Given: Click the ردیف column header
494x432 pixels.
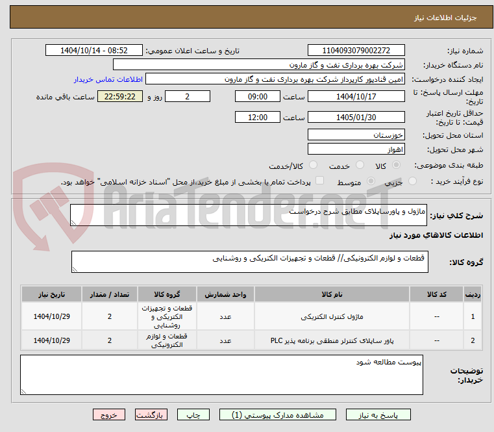Looking at the screenshot, I should click(x=473, y=294).
